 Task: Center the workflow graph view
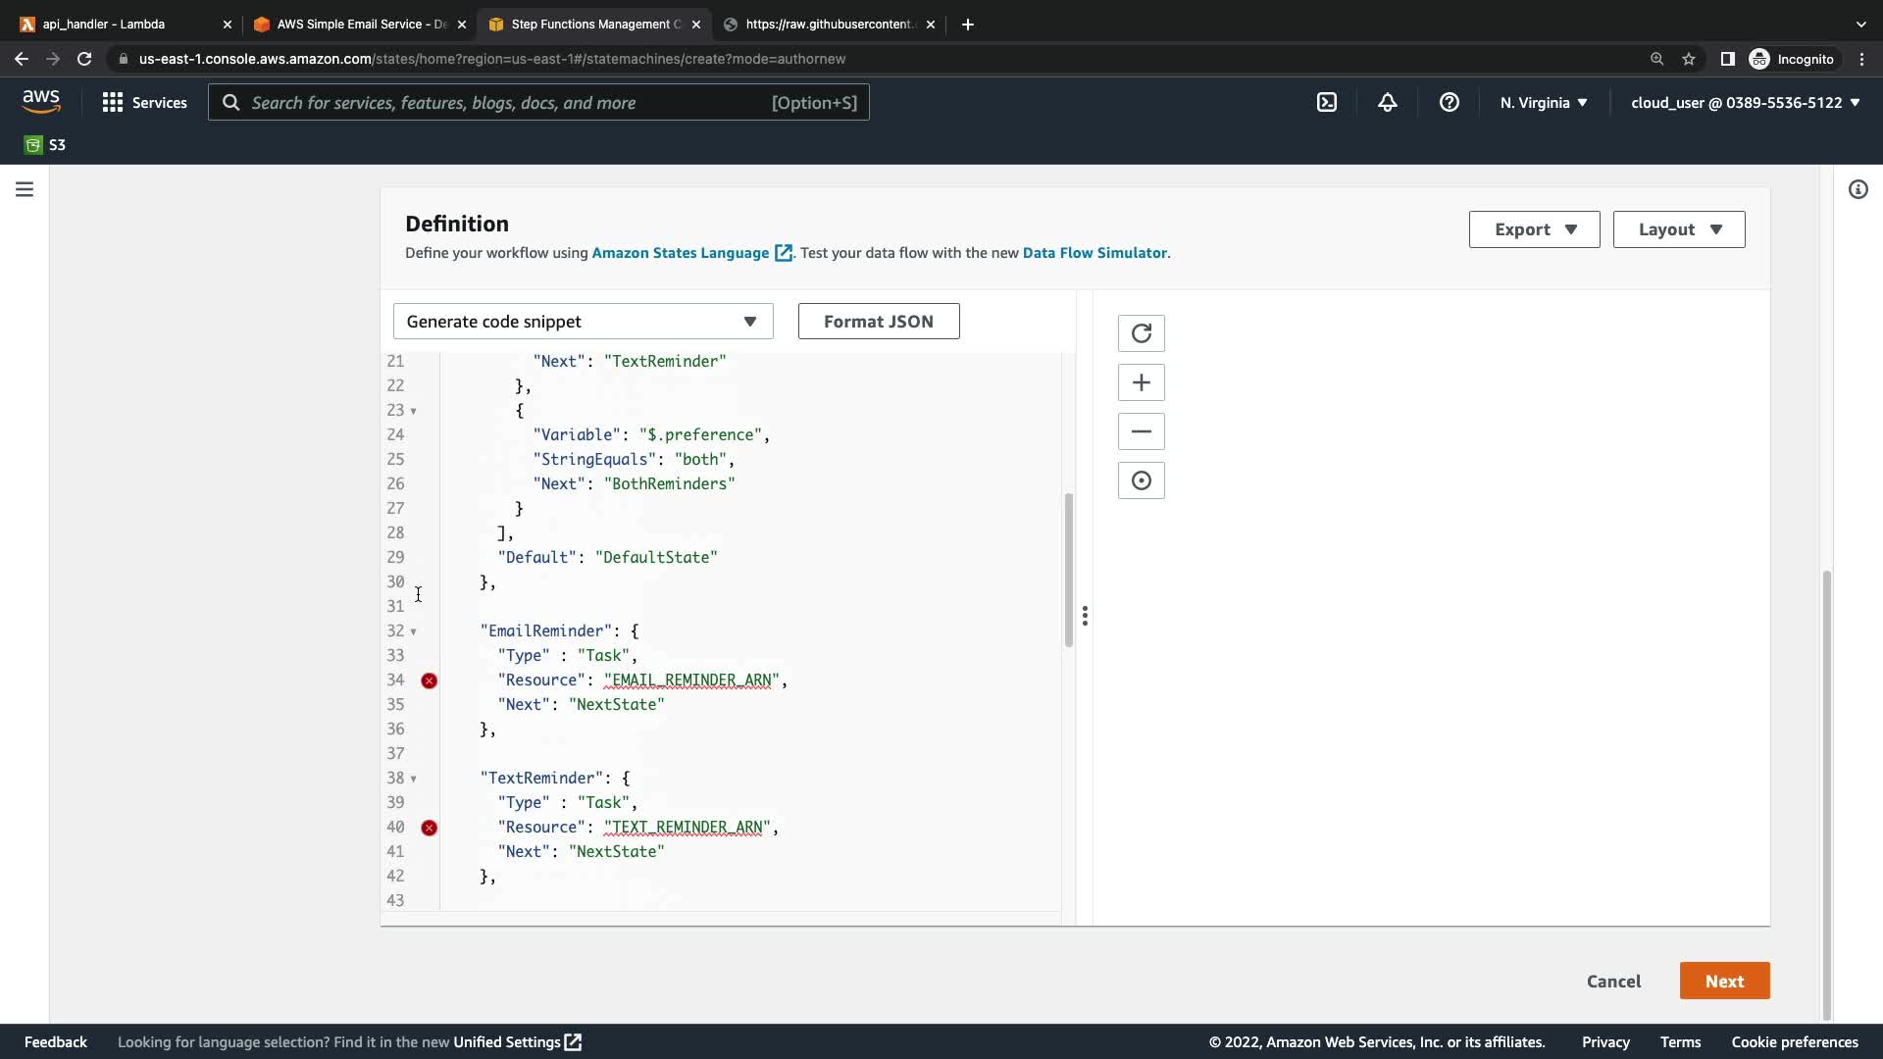(1141, 480)
